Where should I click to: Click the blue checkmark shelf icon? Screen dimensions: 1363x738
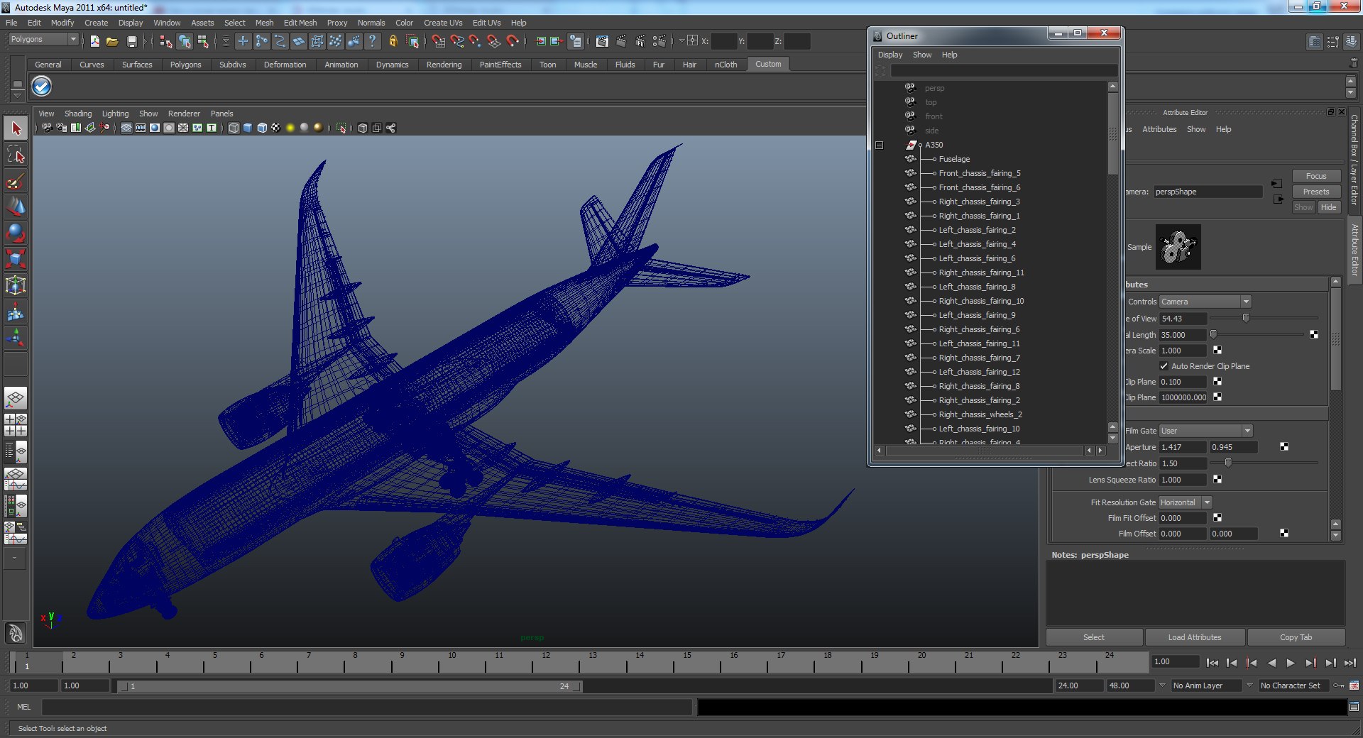pos(42,87)
